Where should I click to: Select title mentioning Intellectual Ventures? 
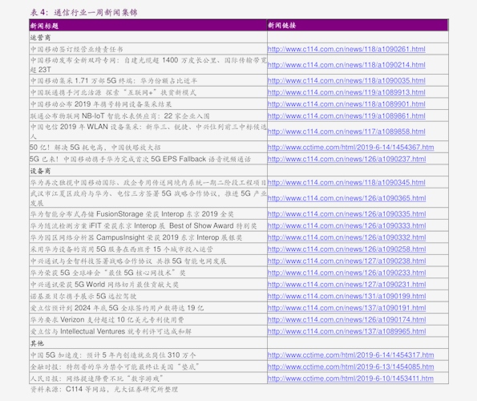pos(111,331)
